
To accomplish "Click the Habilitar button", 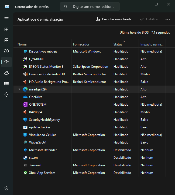I will pyautogui.click(x=149, y=19).
